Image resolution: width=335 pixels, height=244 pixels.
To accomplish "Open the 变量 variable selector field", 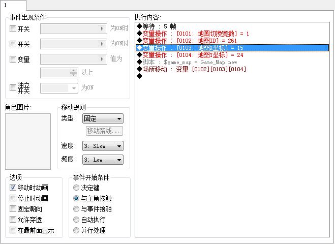I will (74, 59).
